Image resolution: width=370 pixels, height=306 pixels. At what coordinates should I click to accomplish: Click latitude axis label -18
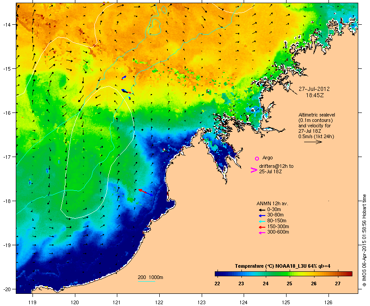[7, 201]
